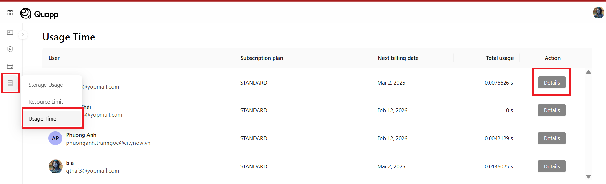Open the security shield sidebar icon
Screen dimensions: 606x184
10,49
